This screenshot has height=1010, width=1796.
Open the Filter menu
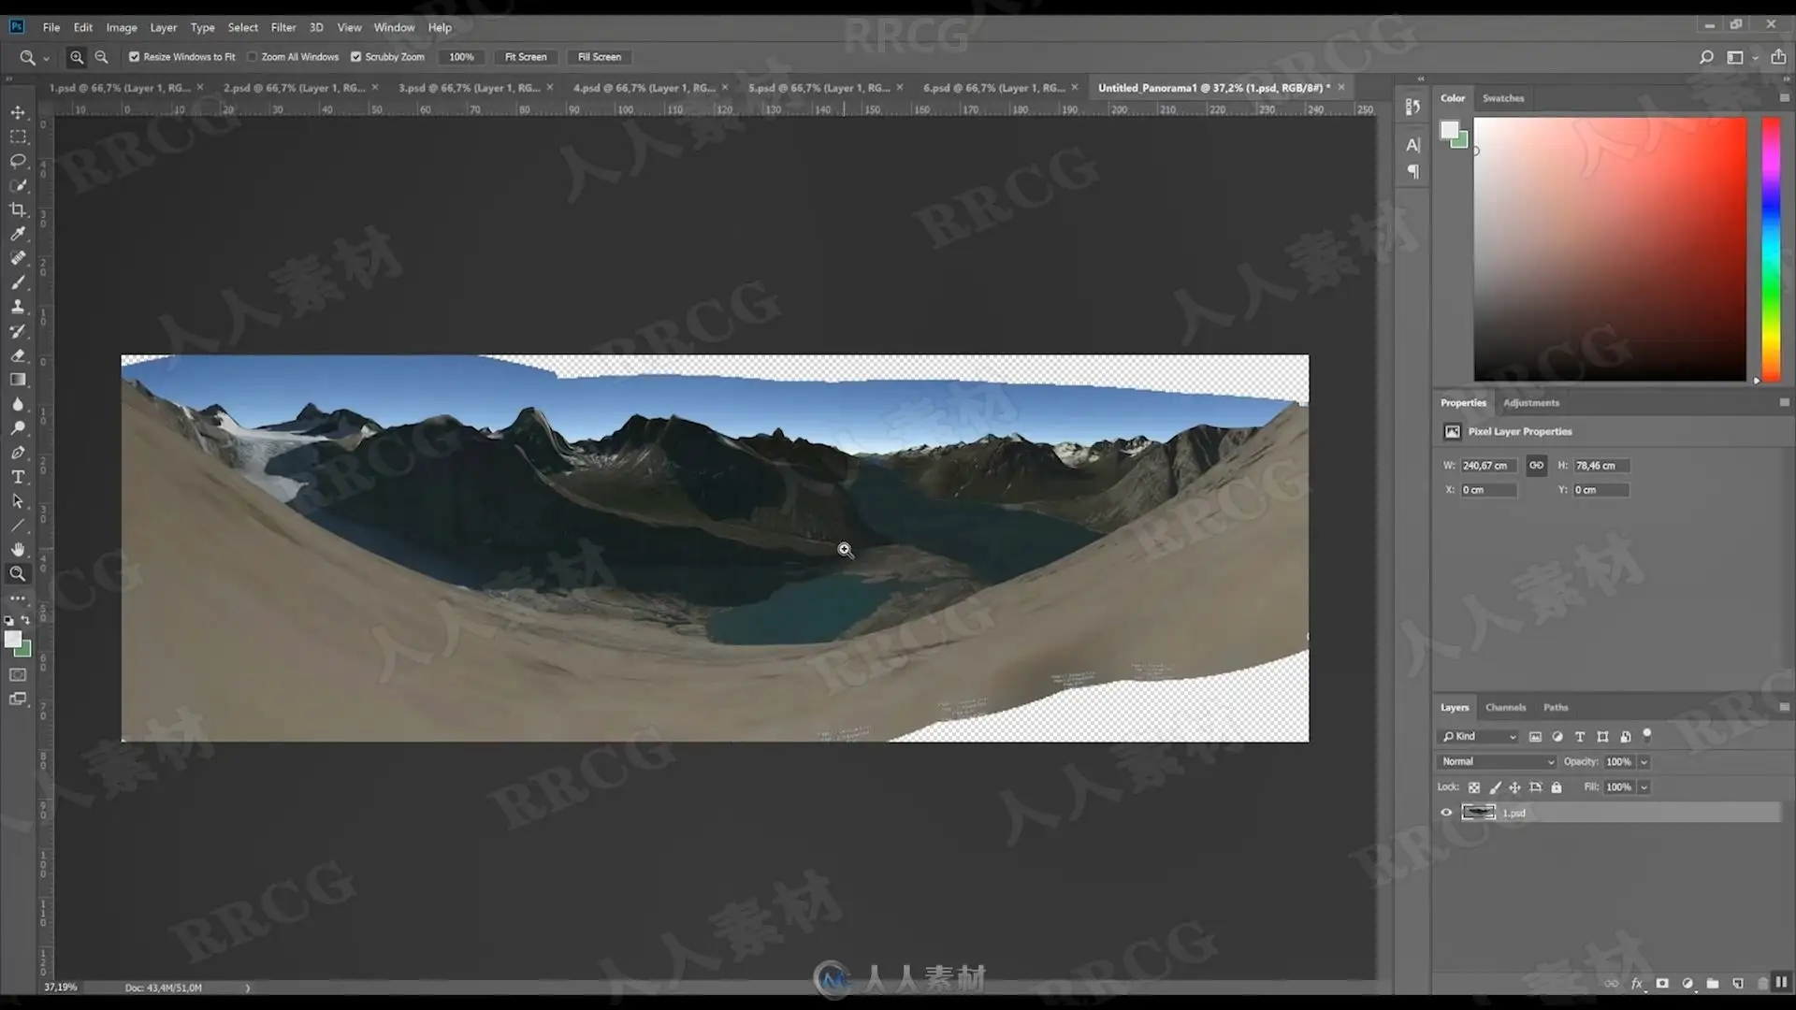coord(283,27)
